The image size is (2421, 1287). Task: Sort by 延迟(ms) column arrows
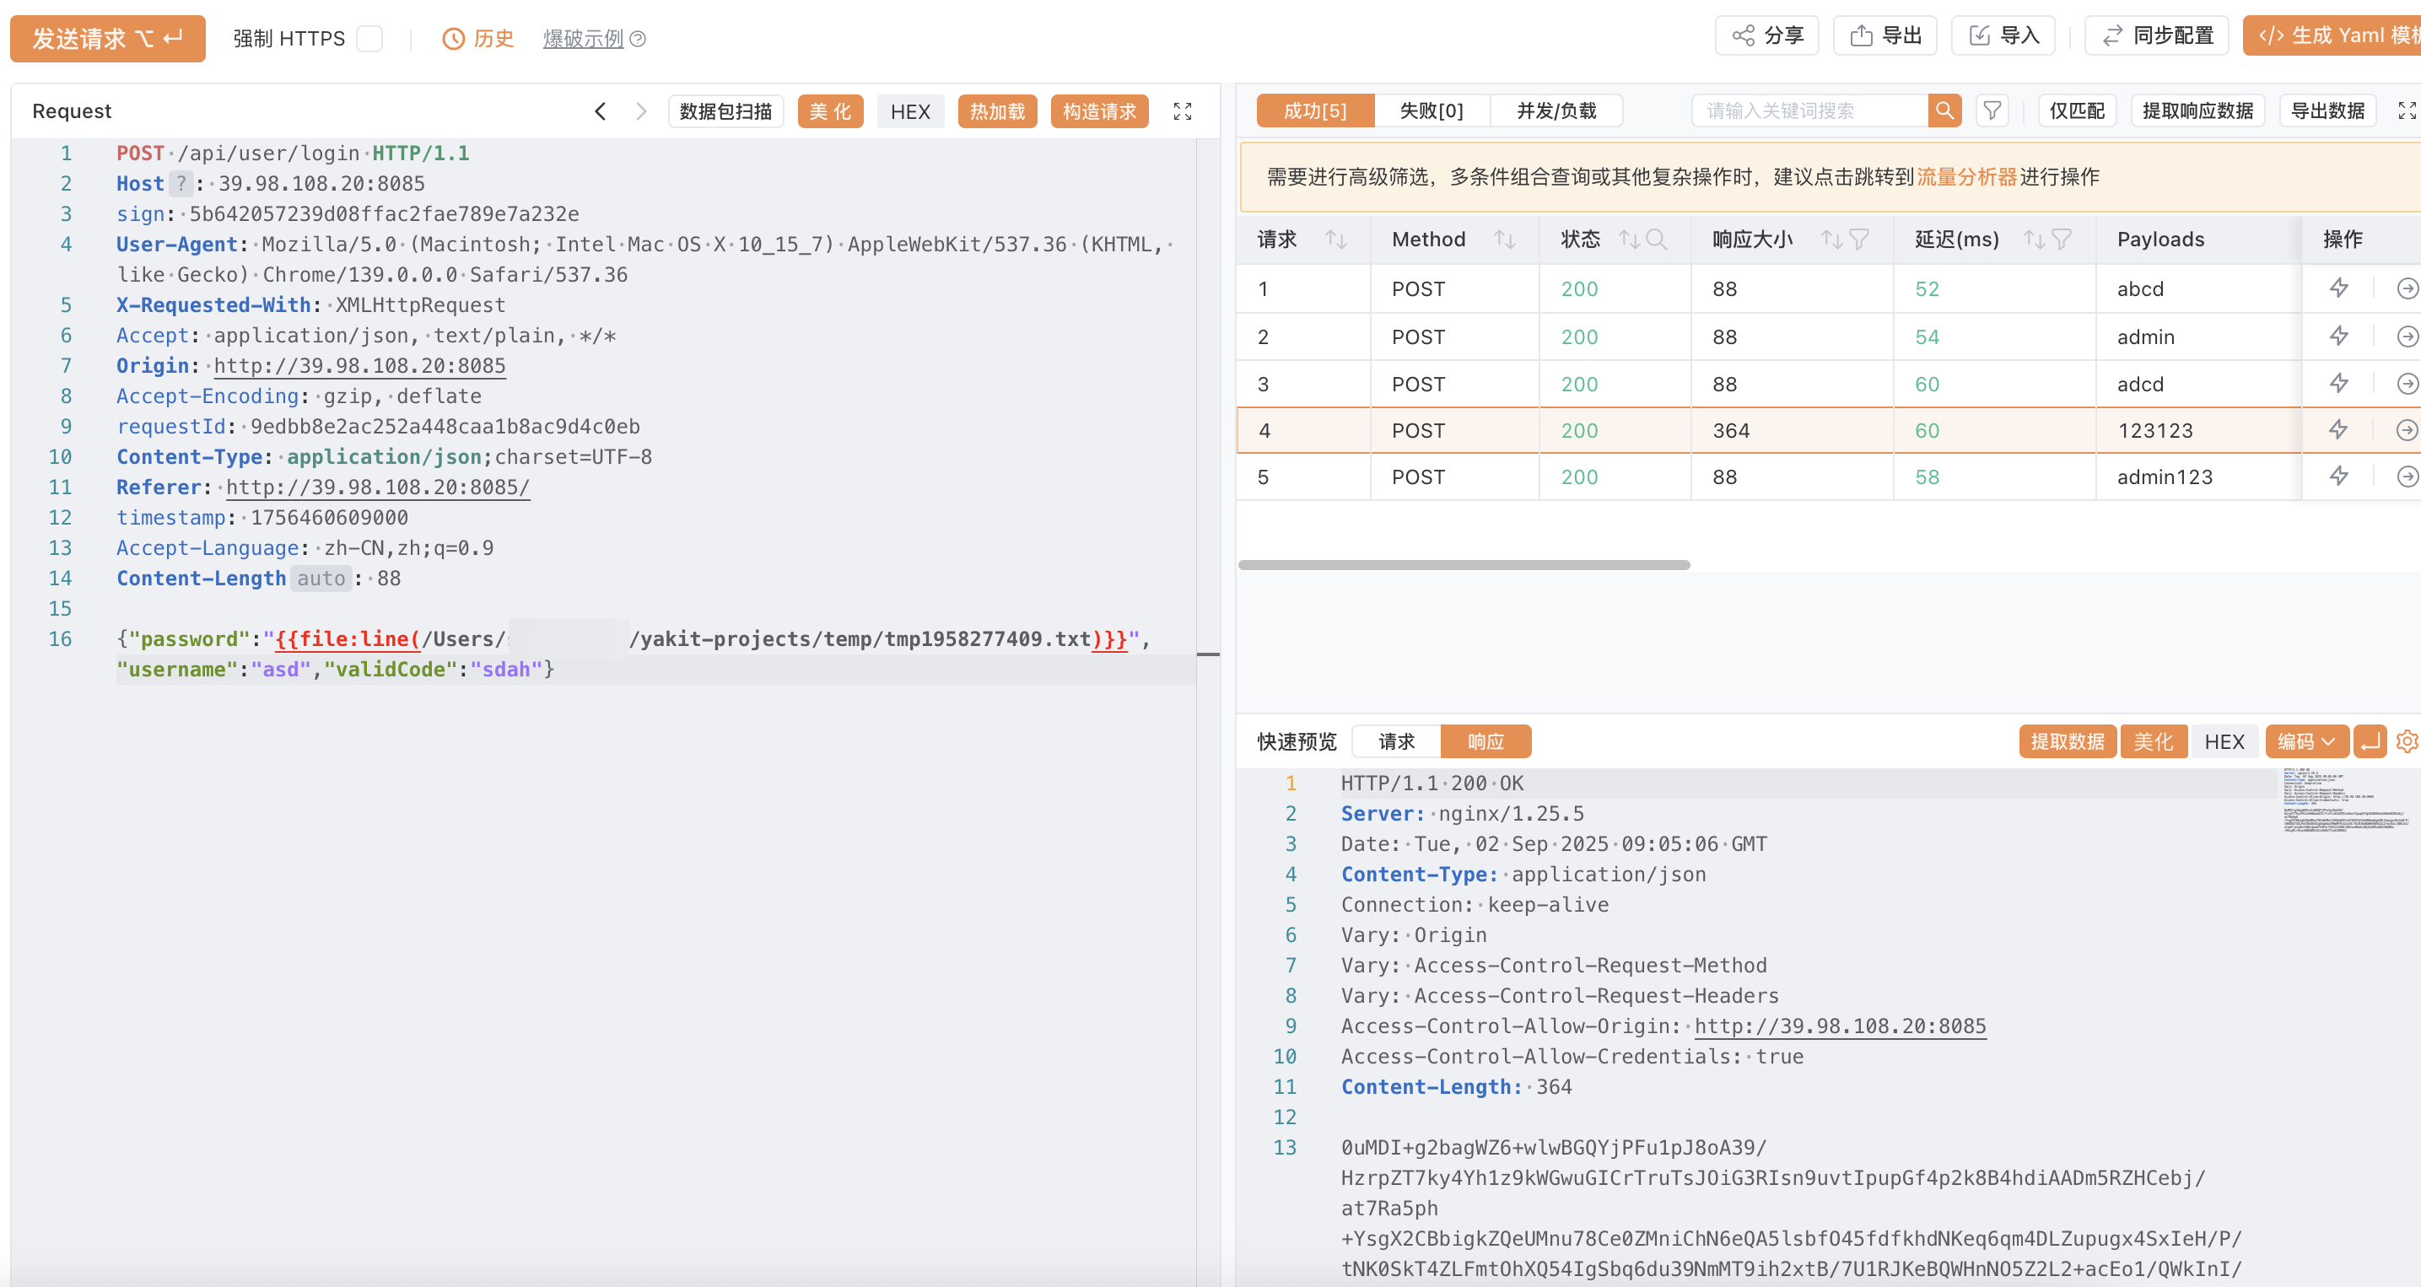[x=2034, y=240]
